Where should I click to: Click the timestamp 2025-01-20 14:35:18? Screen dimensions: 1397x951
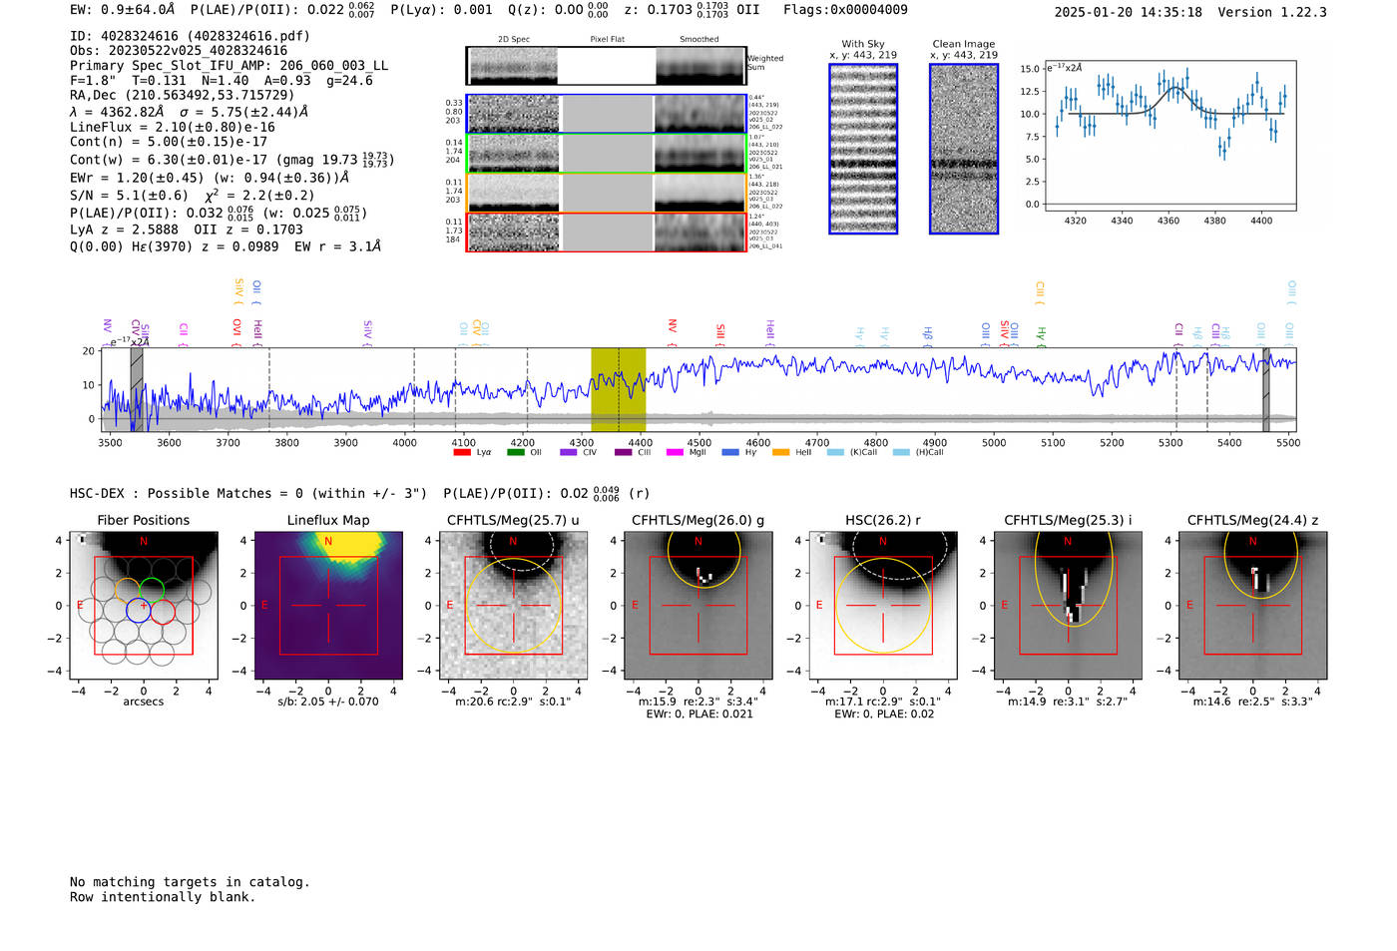(1128, 12)
